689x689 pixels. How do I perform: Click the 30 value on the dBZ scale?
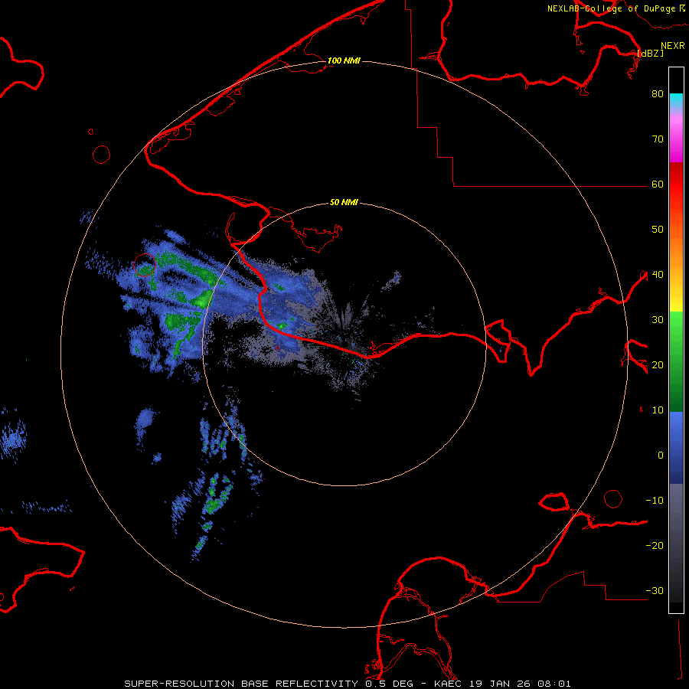[x=658, y=319]
